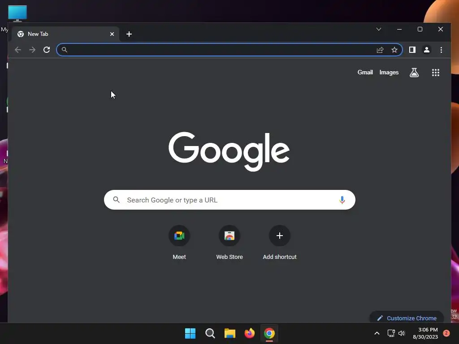This screenshot has height=344, width=459.
Task: Open the Meet shortcut
Action: pyautogui.click(x=179, y=242)
